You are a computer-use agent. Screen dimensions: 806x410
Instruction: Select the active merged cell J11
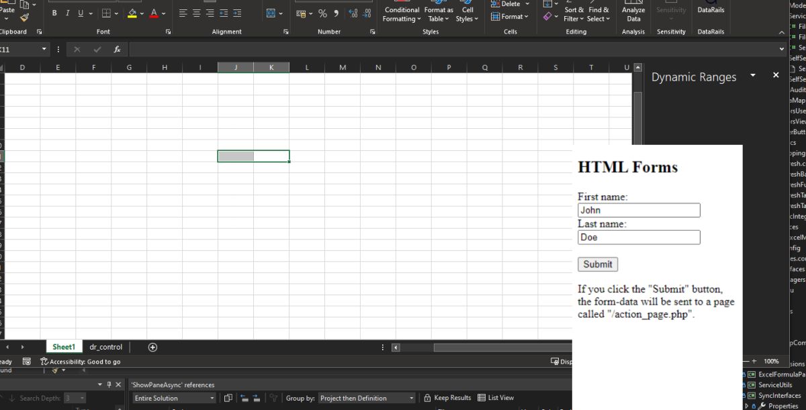point(253,156)
